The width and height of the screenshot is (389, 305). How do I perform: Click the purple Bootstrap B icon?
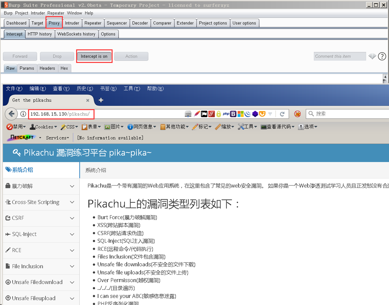coord(233,114)
